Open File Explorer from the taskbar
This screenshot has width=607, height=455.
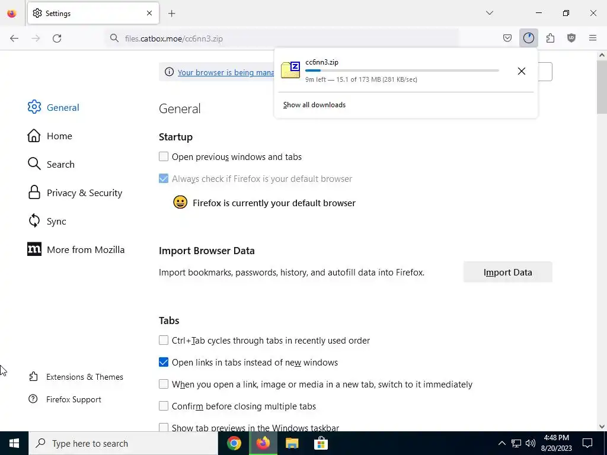pos(292,443)
